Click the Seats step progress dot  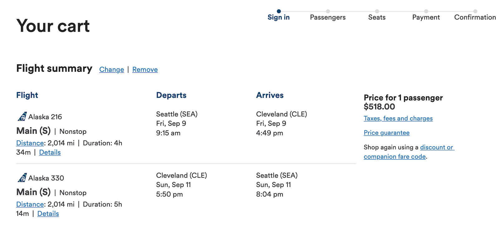pos(377,11)
